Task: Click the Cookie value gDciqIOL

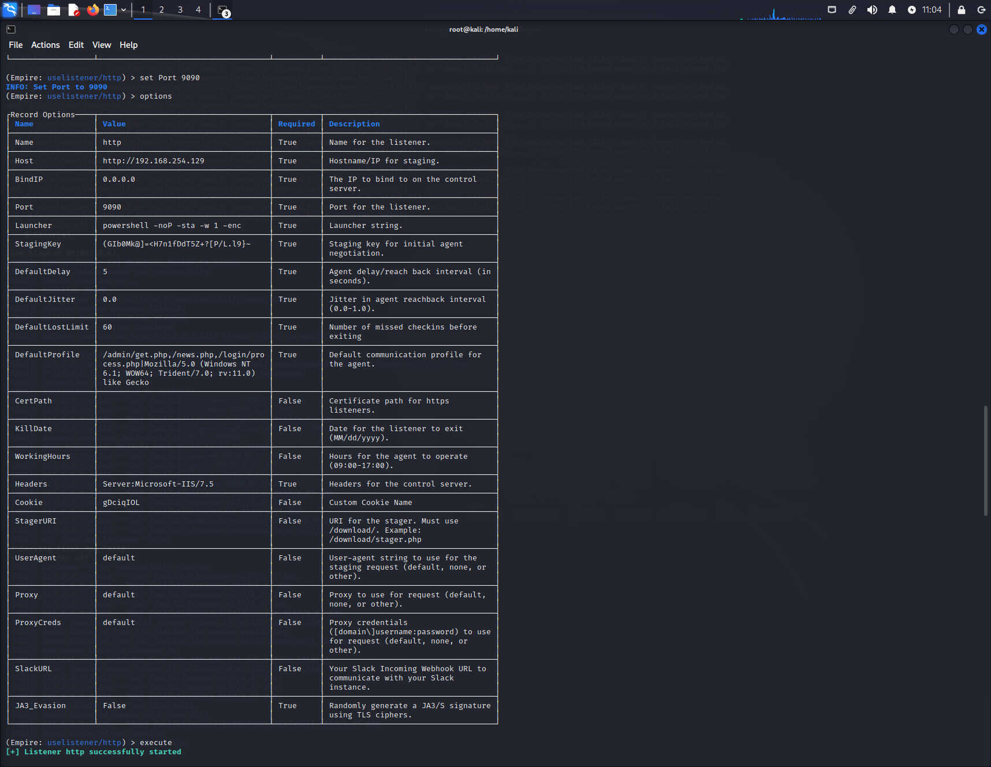Action: [121, 503]
